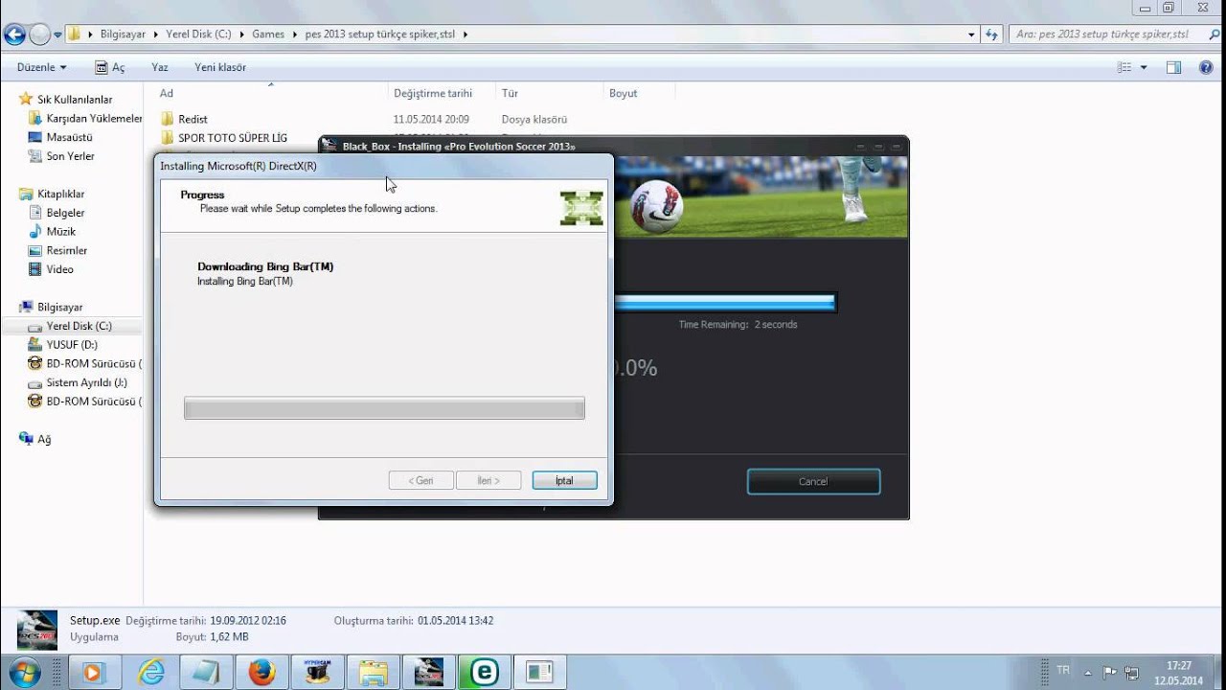
Task: Open HyperCam from the taskbar
Action: [317, 673]
